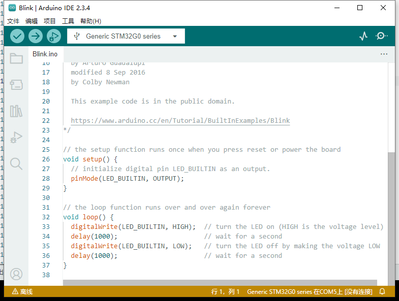Click 'This example code is in the public domain.'
Image resolution: width=399 pixels, height=301 pixels.
(x=152, y=102)
